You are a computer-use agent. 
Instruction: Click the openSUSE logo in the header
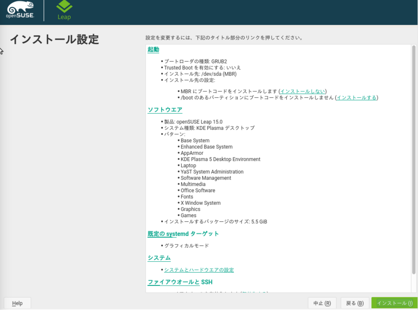tap(20, 10)
